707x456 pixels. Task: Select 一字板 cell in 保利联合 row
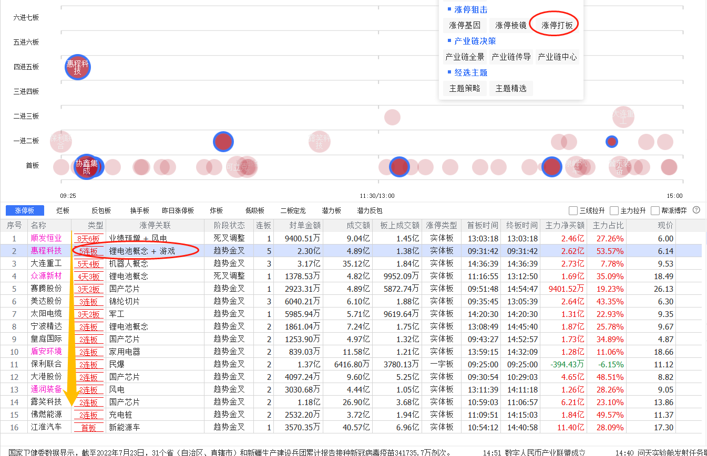[x=442, y=364]
